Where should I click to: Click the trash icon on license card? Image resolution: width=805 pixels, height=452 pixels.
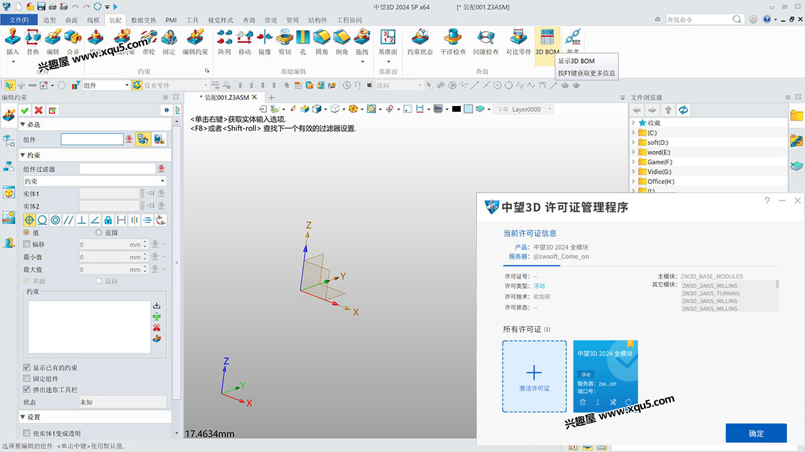582,402
